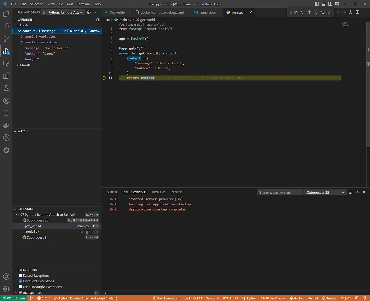Image resolution: width=370 pixels, height=301 pixels.
Task: Click Go Live in the status bar
Action: click(297, 298)
